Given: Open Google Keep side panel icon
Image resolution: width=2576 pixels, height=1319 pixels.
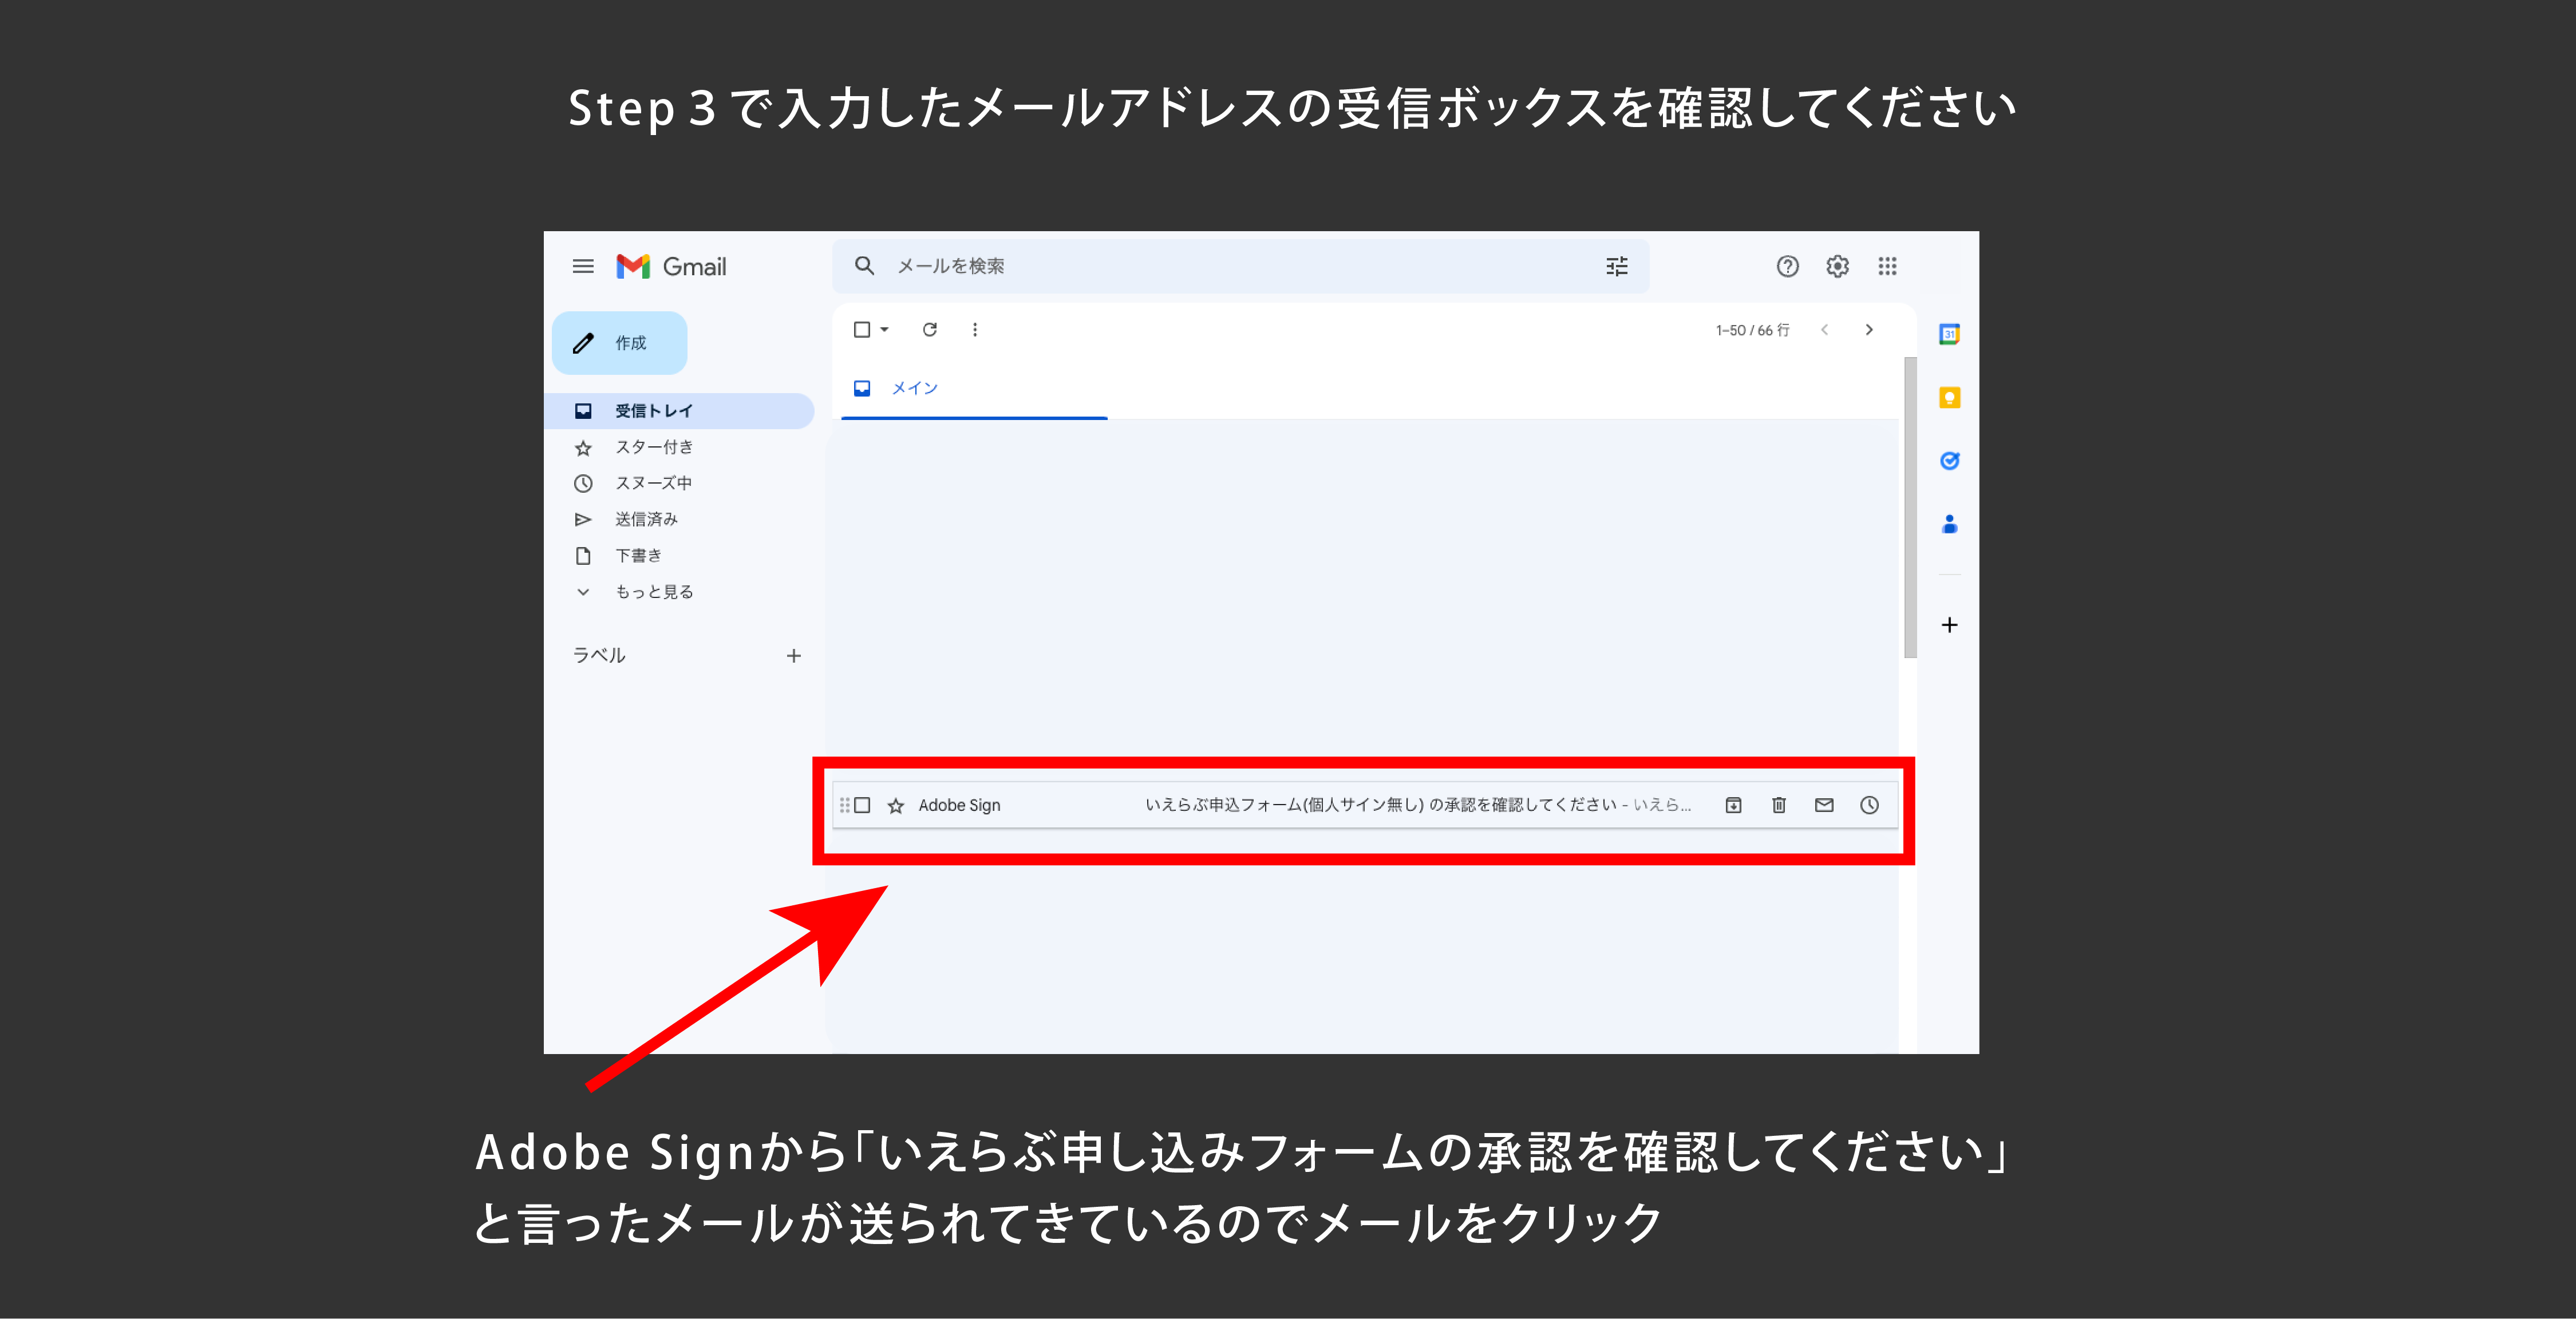Looking at the screenshot, I should pyautogui.click(x=1949, y=398).
